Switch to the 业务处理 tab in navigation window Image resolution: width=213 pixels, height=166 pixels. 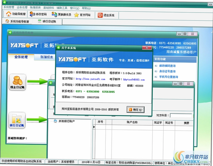tap(21, 57)
